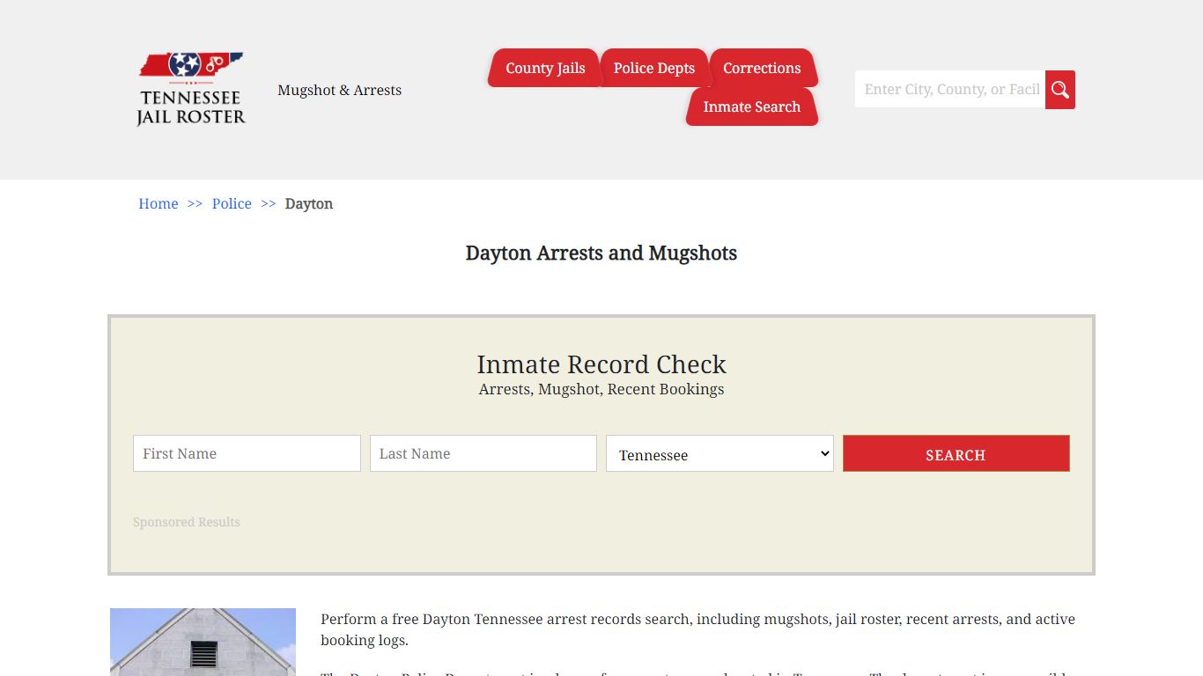This screenshot has height=676, width=1203.
Task: Click the Mugshot & Arrests tagline text
Action: click(x=340, y=90)
